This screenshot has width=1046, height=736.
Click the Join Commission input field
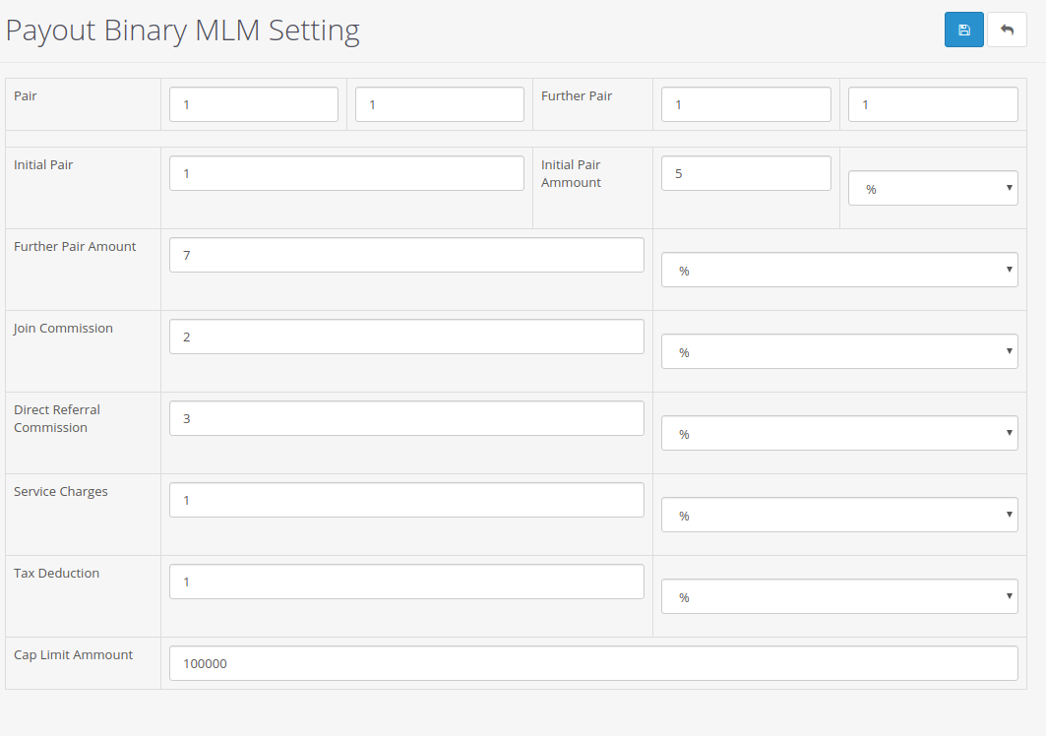(406, 337)
